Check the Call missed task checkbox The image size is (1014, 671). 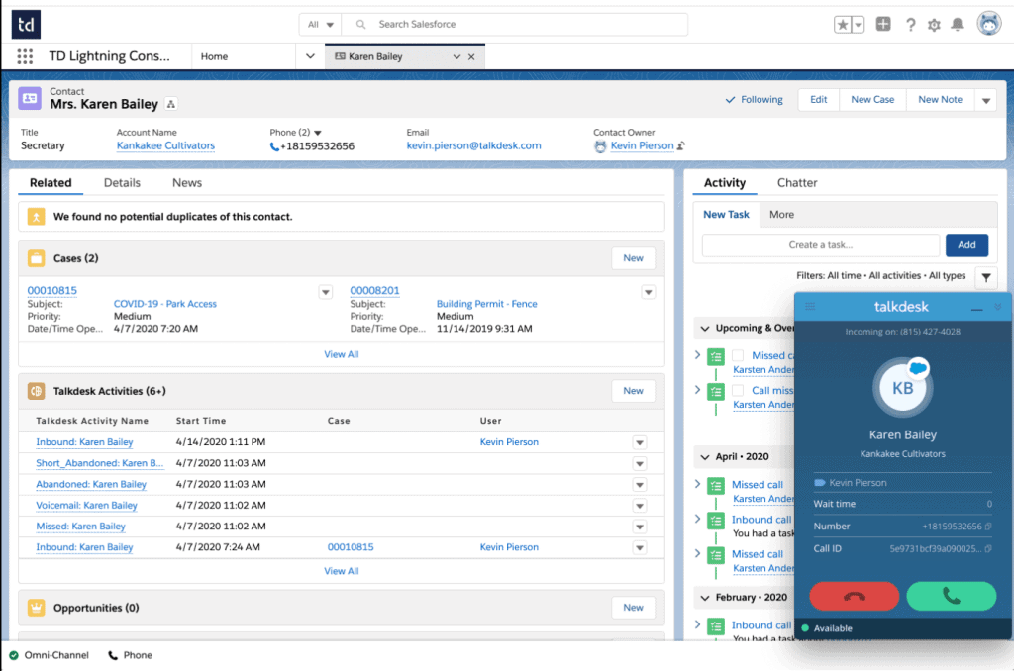pyautogui.click(x=738, y=391)
